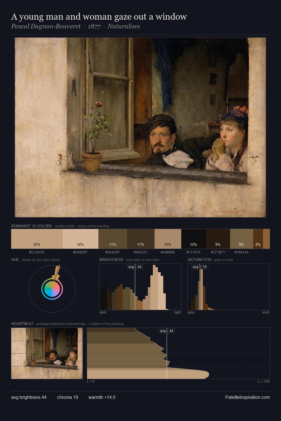281x421 pixels.
Task: Pick the #271B11 9% swatch
Action: 218,239
